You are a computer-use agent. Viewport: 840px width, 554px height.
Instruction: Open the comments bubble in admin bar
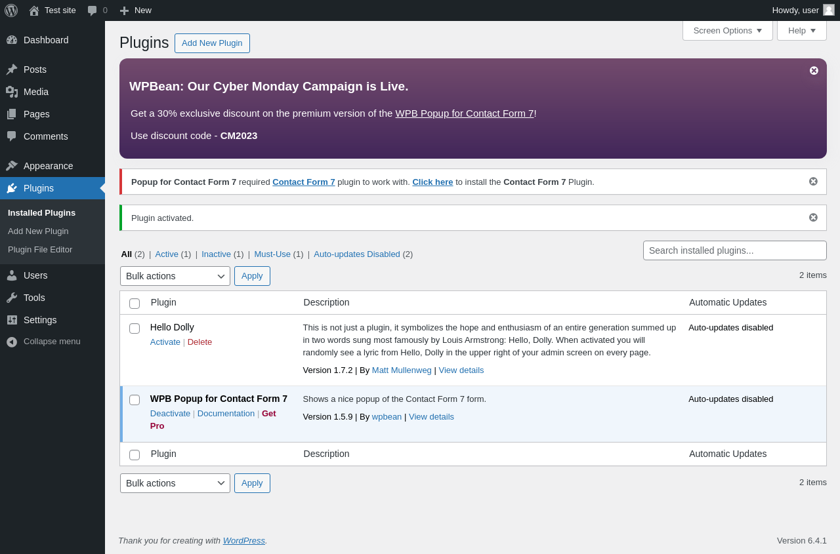[x=93, y=10]
